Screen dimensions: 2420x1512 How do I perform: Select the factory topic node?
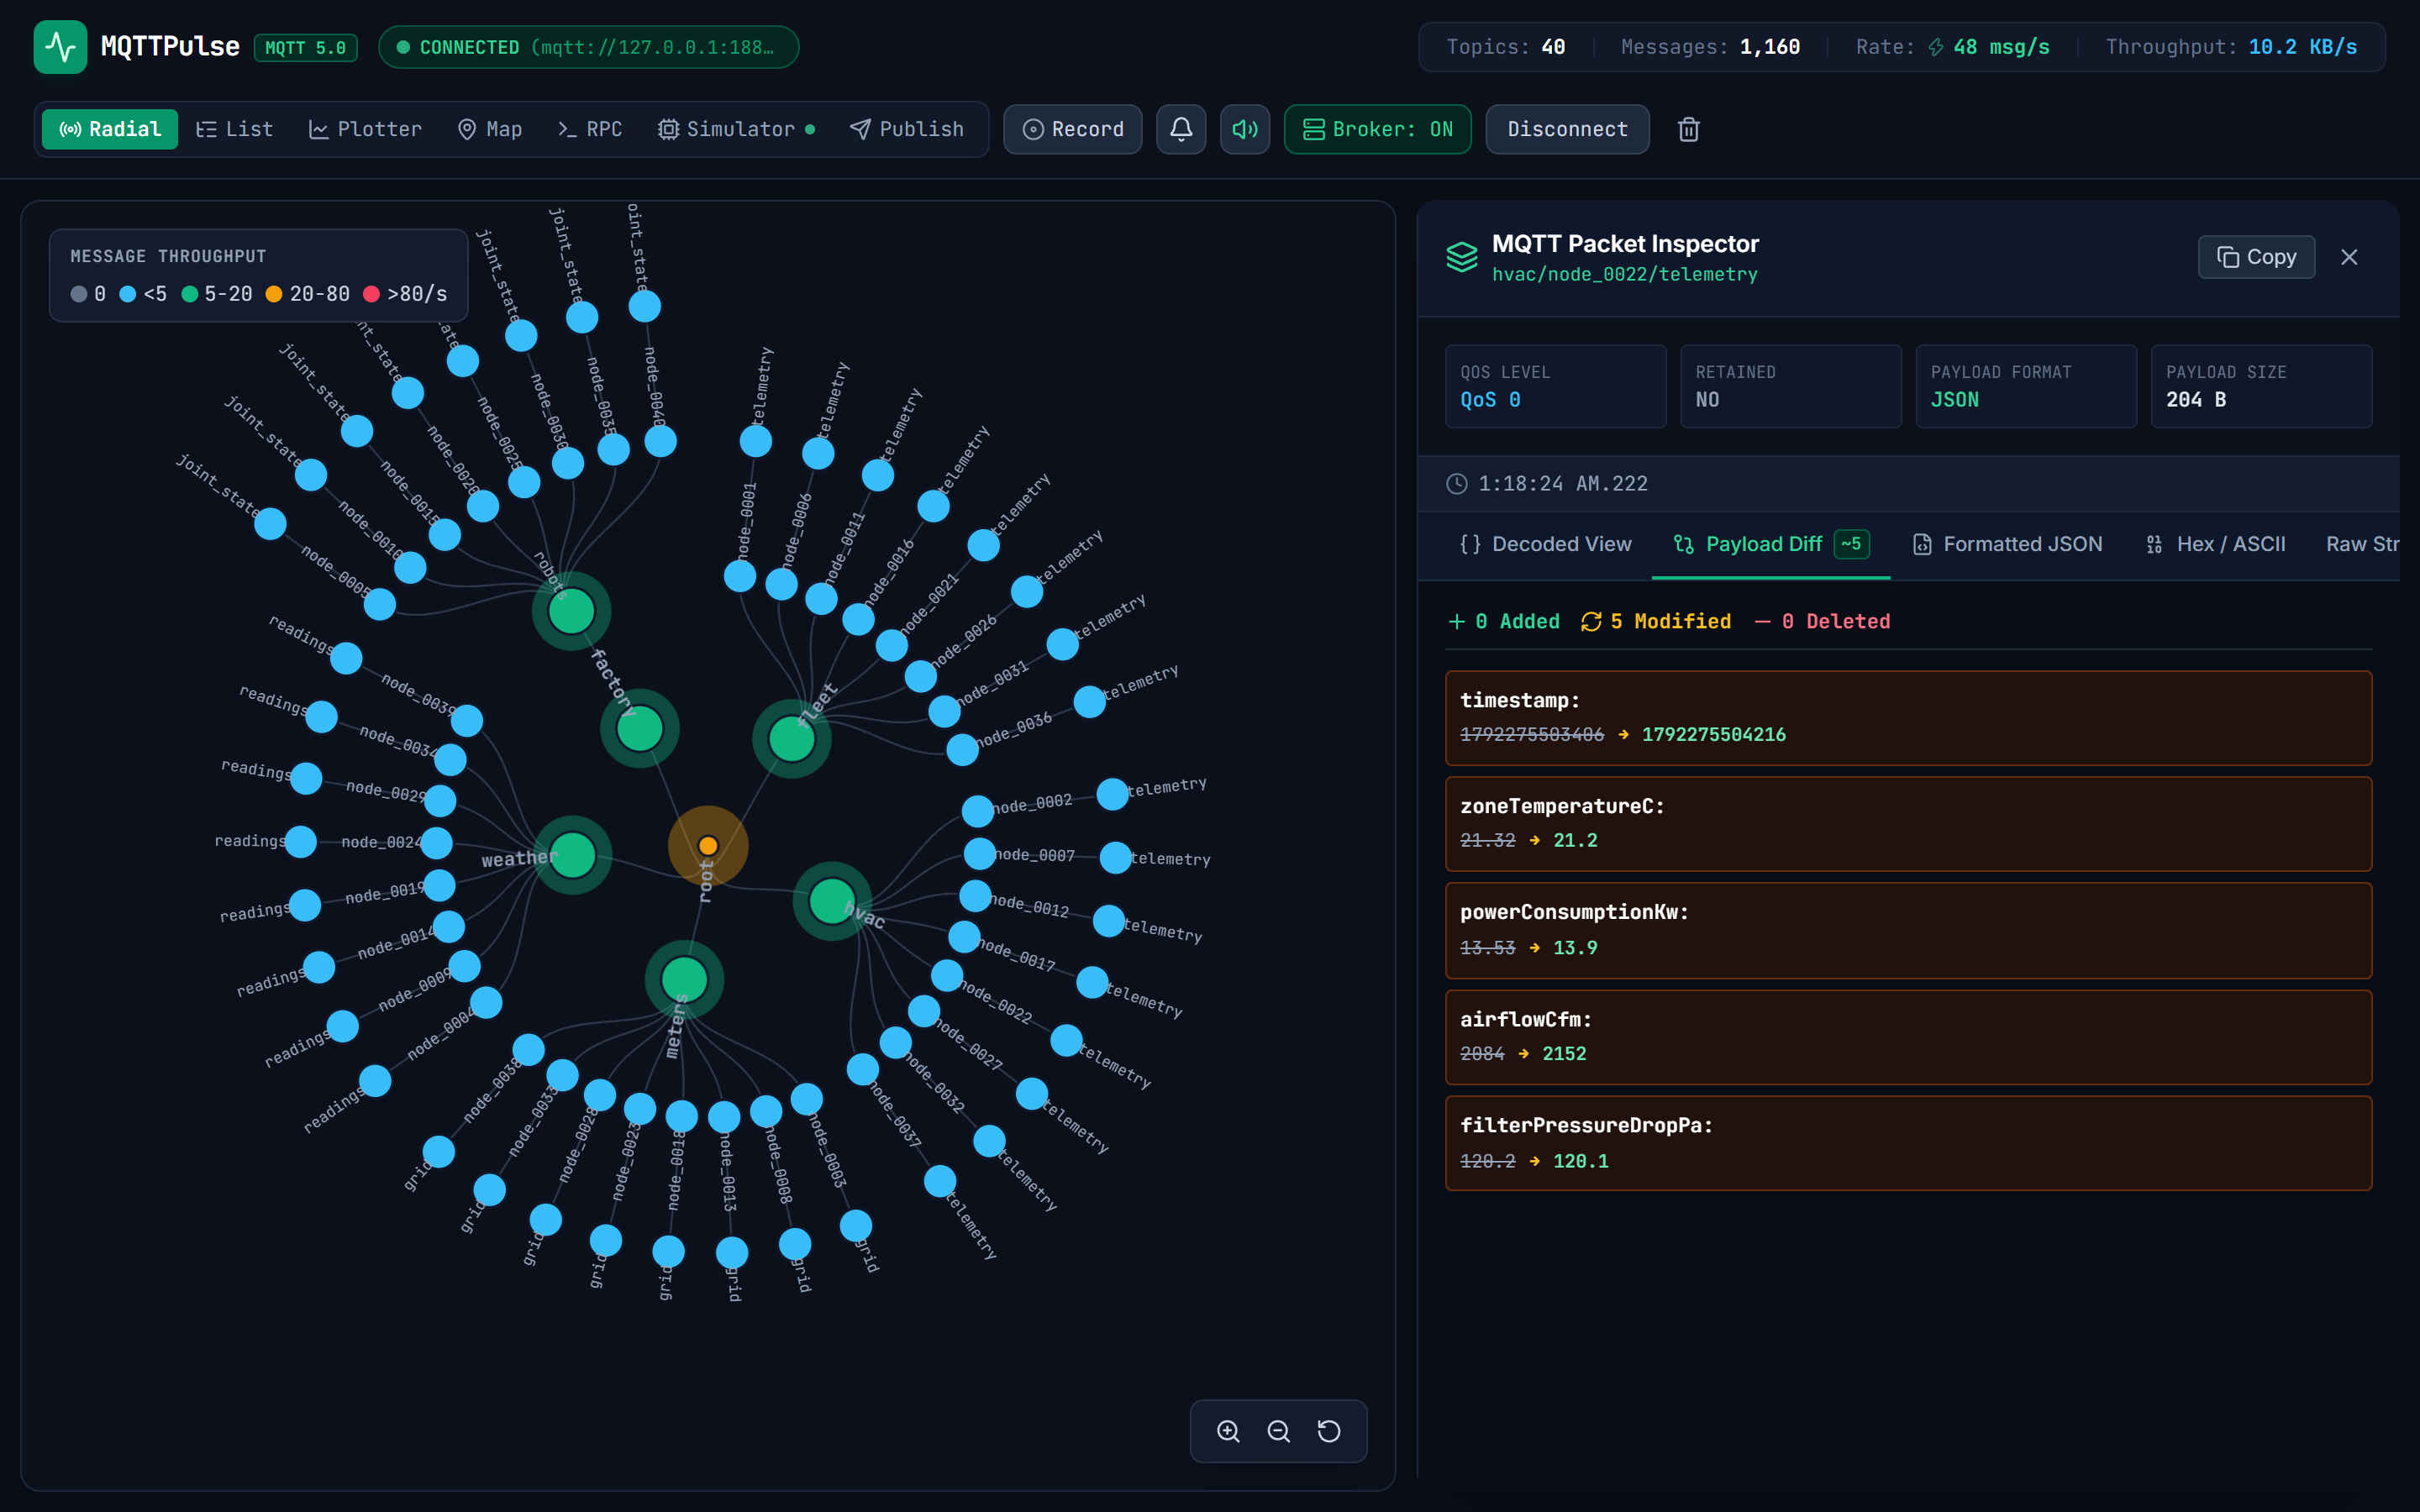(x=640, y=728)
